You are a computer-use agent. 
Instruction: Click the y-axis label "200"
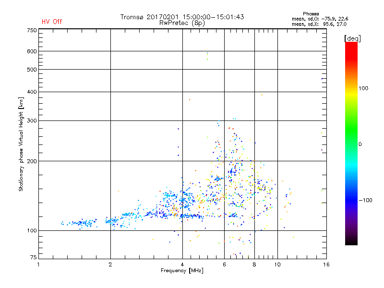coord(32,161)
